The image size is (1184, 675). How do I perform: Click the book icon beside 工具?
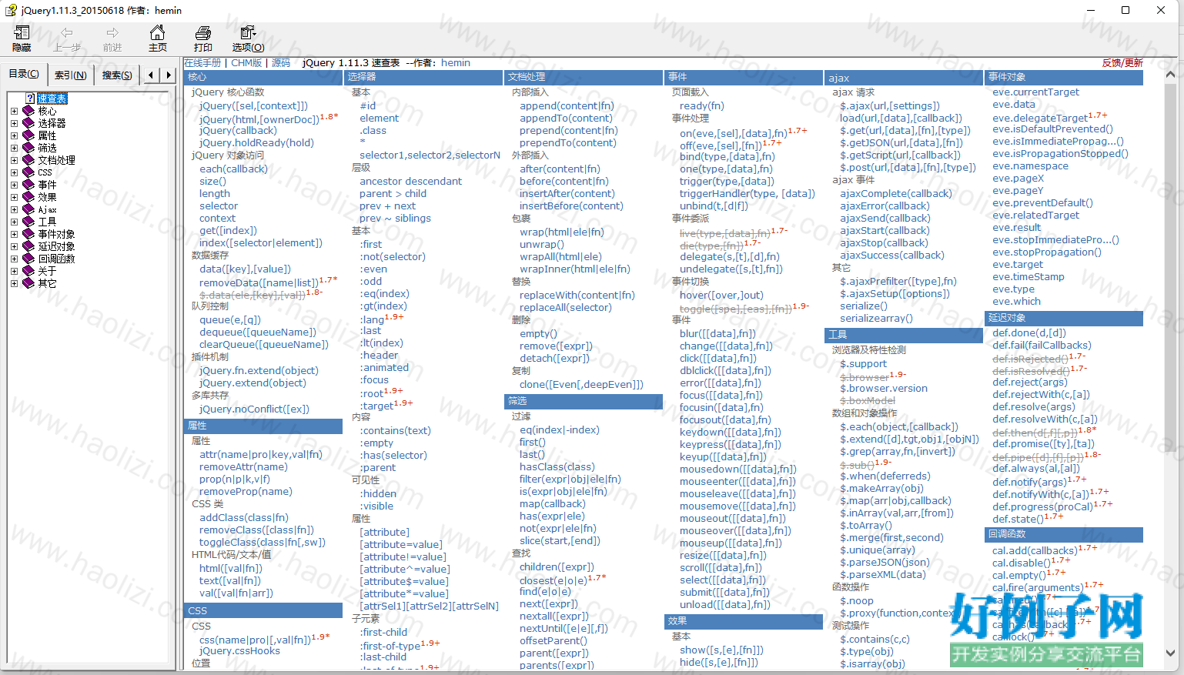coord(29,222)
